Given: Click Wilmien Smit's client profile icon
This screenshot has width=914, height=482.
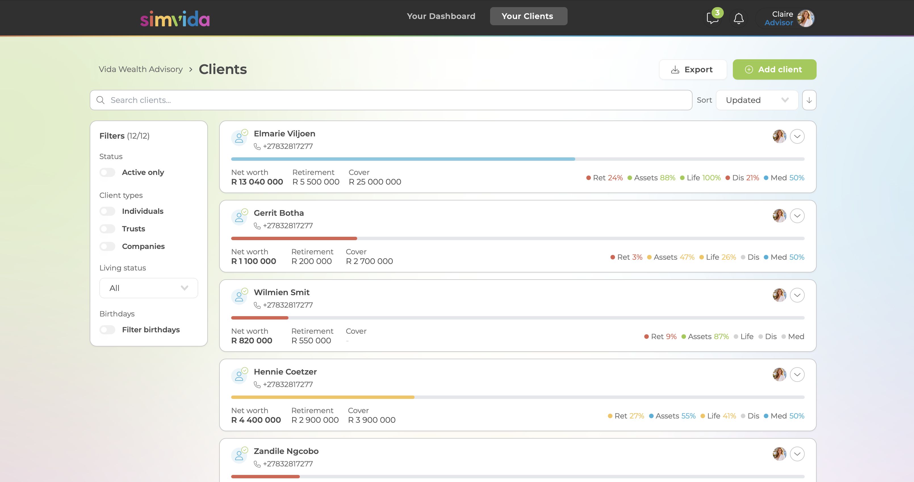Looking at the screenshot, I should [239, 296].
